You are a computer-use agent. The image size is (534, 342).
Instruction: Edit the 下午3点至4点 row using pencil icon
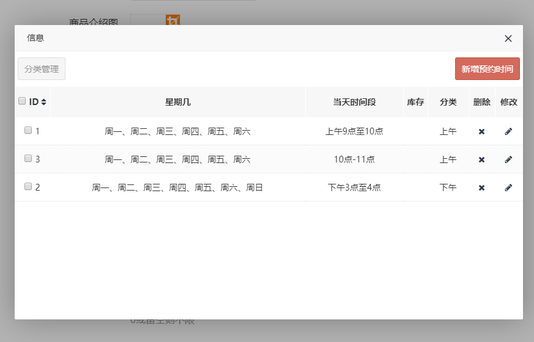click(508, 187)
